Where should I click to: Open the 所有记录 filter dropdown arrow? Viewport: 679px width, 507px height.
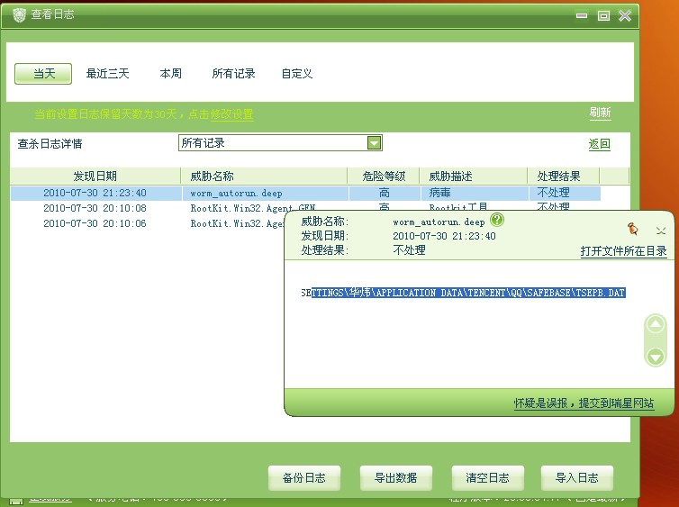tap(374, 143)
